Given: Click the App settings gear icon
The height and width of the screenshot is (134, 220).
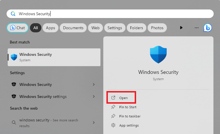Looking at the screenshot, I should [x=113, y=125].
